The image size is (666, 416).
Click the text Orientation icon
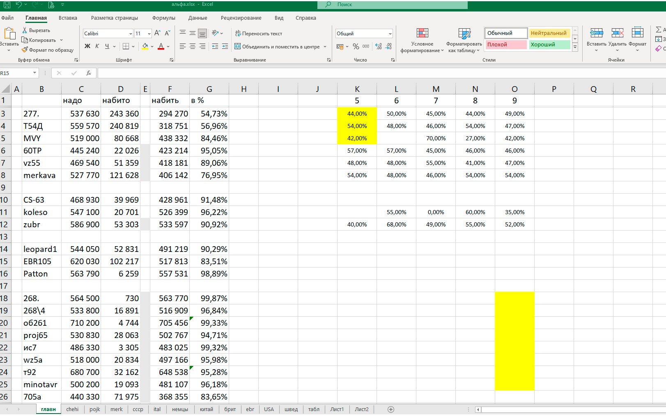pos(215,33)
